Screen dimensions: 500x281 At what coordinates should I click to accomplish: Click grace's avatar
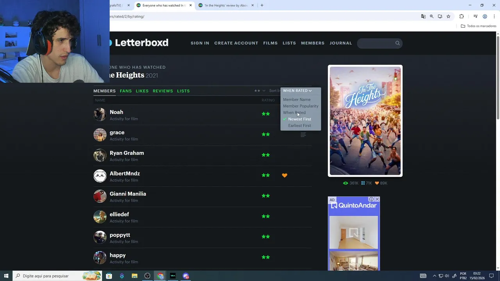[x=100, y=135]
